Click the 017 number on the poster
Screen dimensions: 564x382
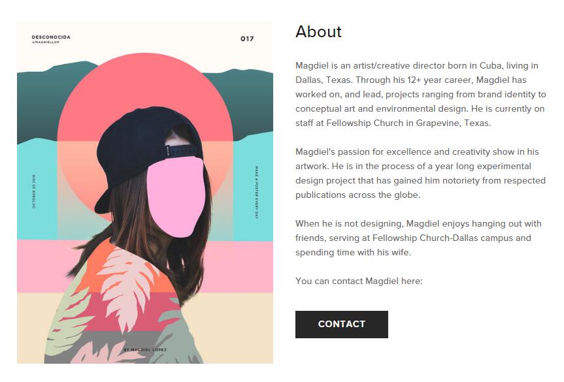pyautogui.click(x=247, y=39)
